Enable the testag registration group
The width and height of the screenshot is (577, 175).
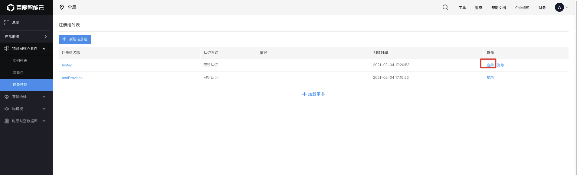(x=490, y=65)
